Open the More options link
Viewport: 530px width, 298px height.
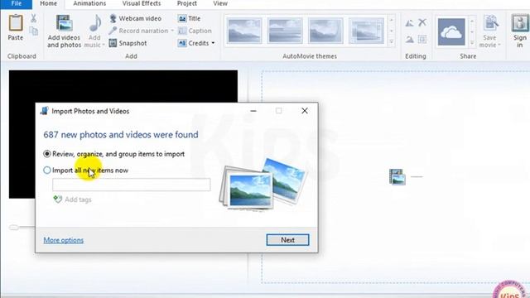click(64, 240)
